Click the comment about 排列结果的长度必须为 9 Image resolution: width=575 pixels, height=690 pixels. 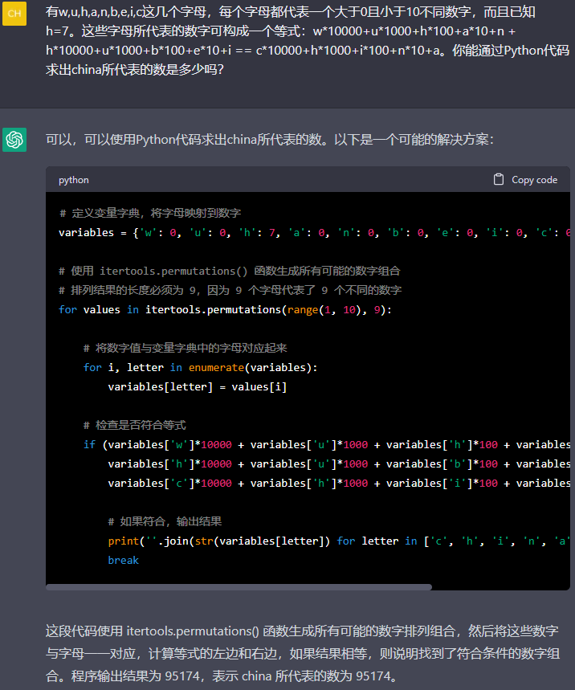click(230, 290)
